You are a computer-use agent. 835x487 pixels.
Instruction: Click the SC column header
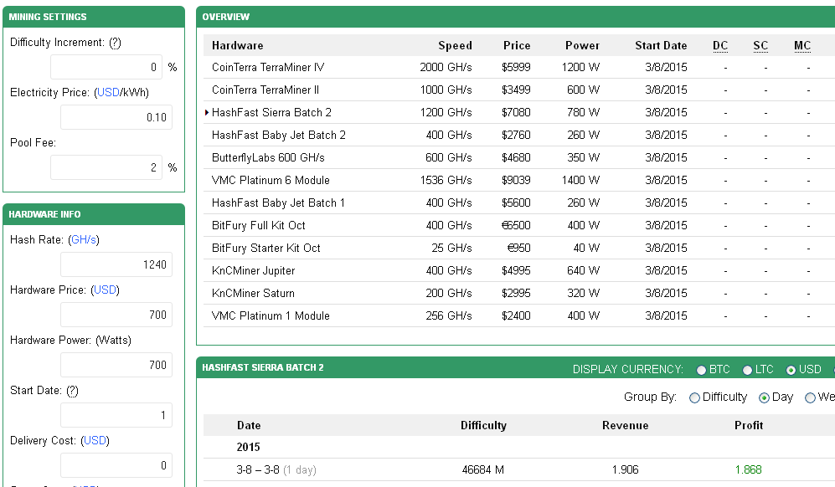pos(761,46)
